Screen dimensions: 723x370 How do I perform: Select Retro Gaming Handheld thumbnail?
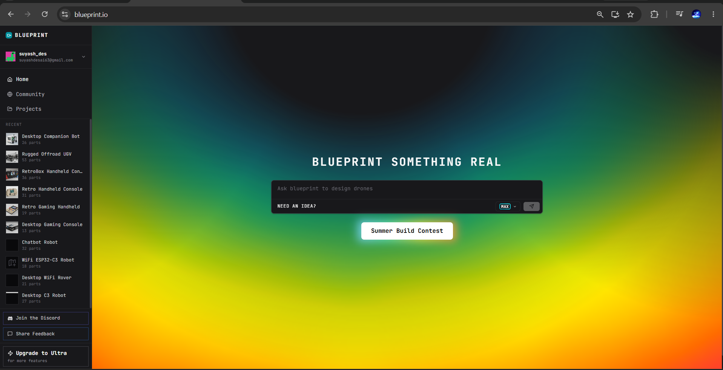click(12, 210)
